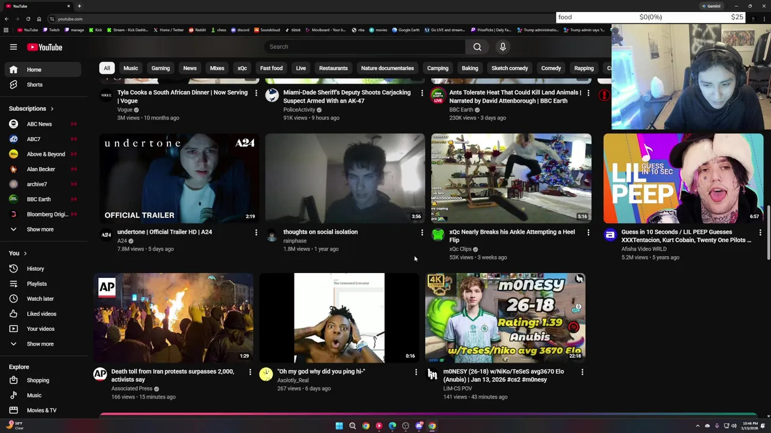
Task: Select the Music filter chip
Action: pyautogui.click(x=131, y=68)
